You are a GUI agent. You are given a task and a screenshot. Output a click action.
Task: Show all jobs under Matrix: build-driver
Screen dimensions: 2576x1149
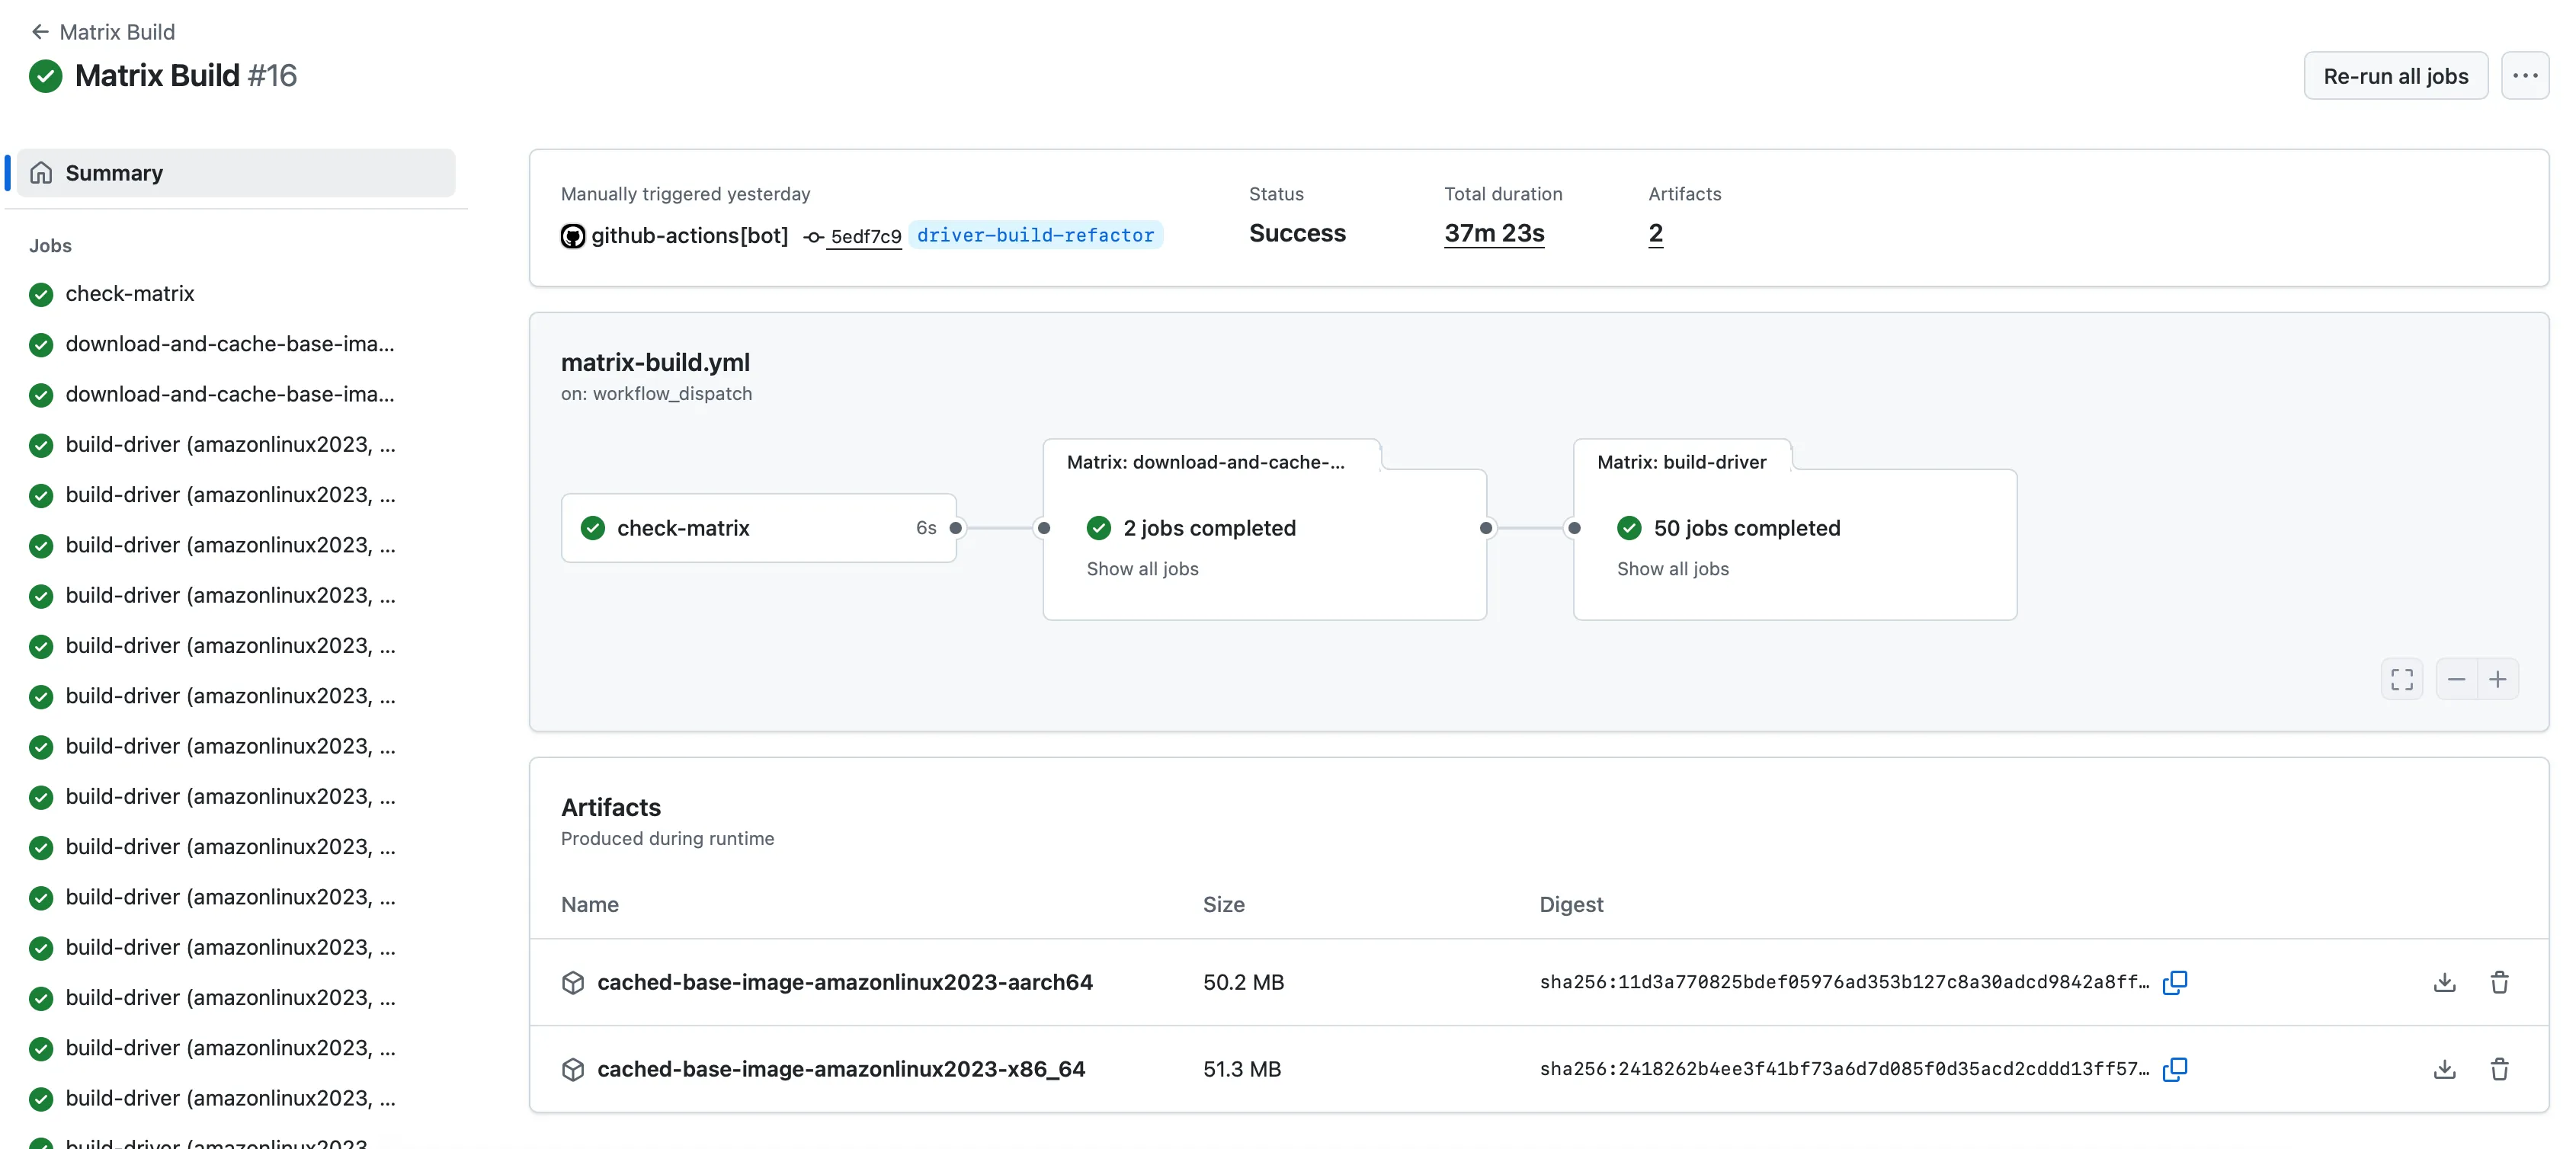(x=1671, y=569)
